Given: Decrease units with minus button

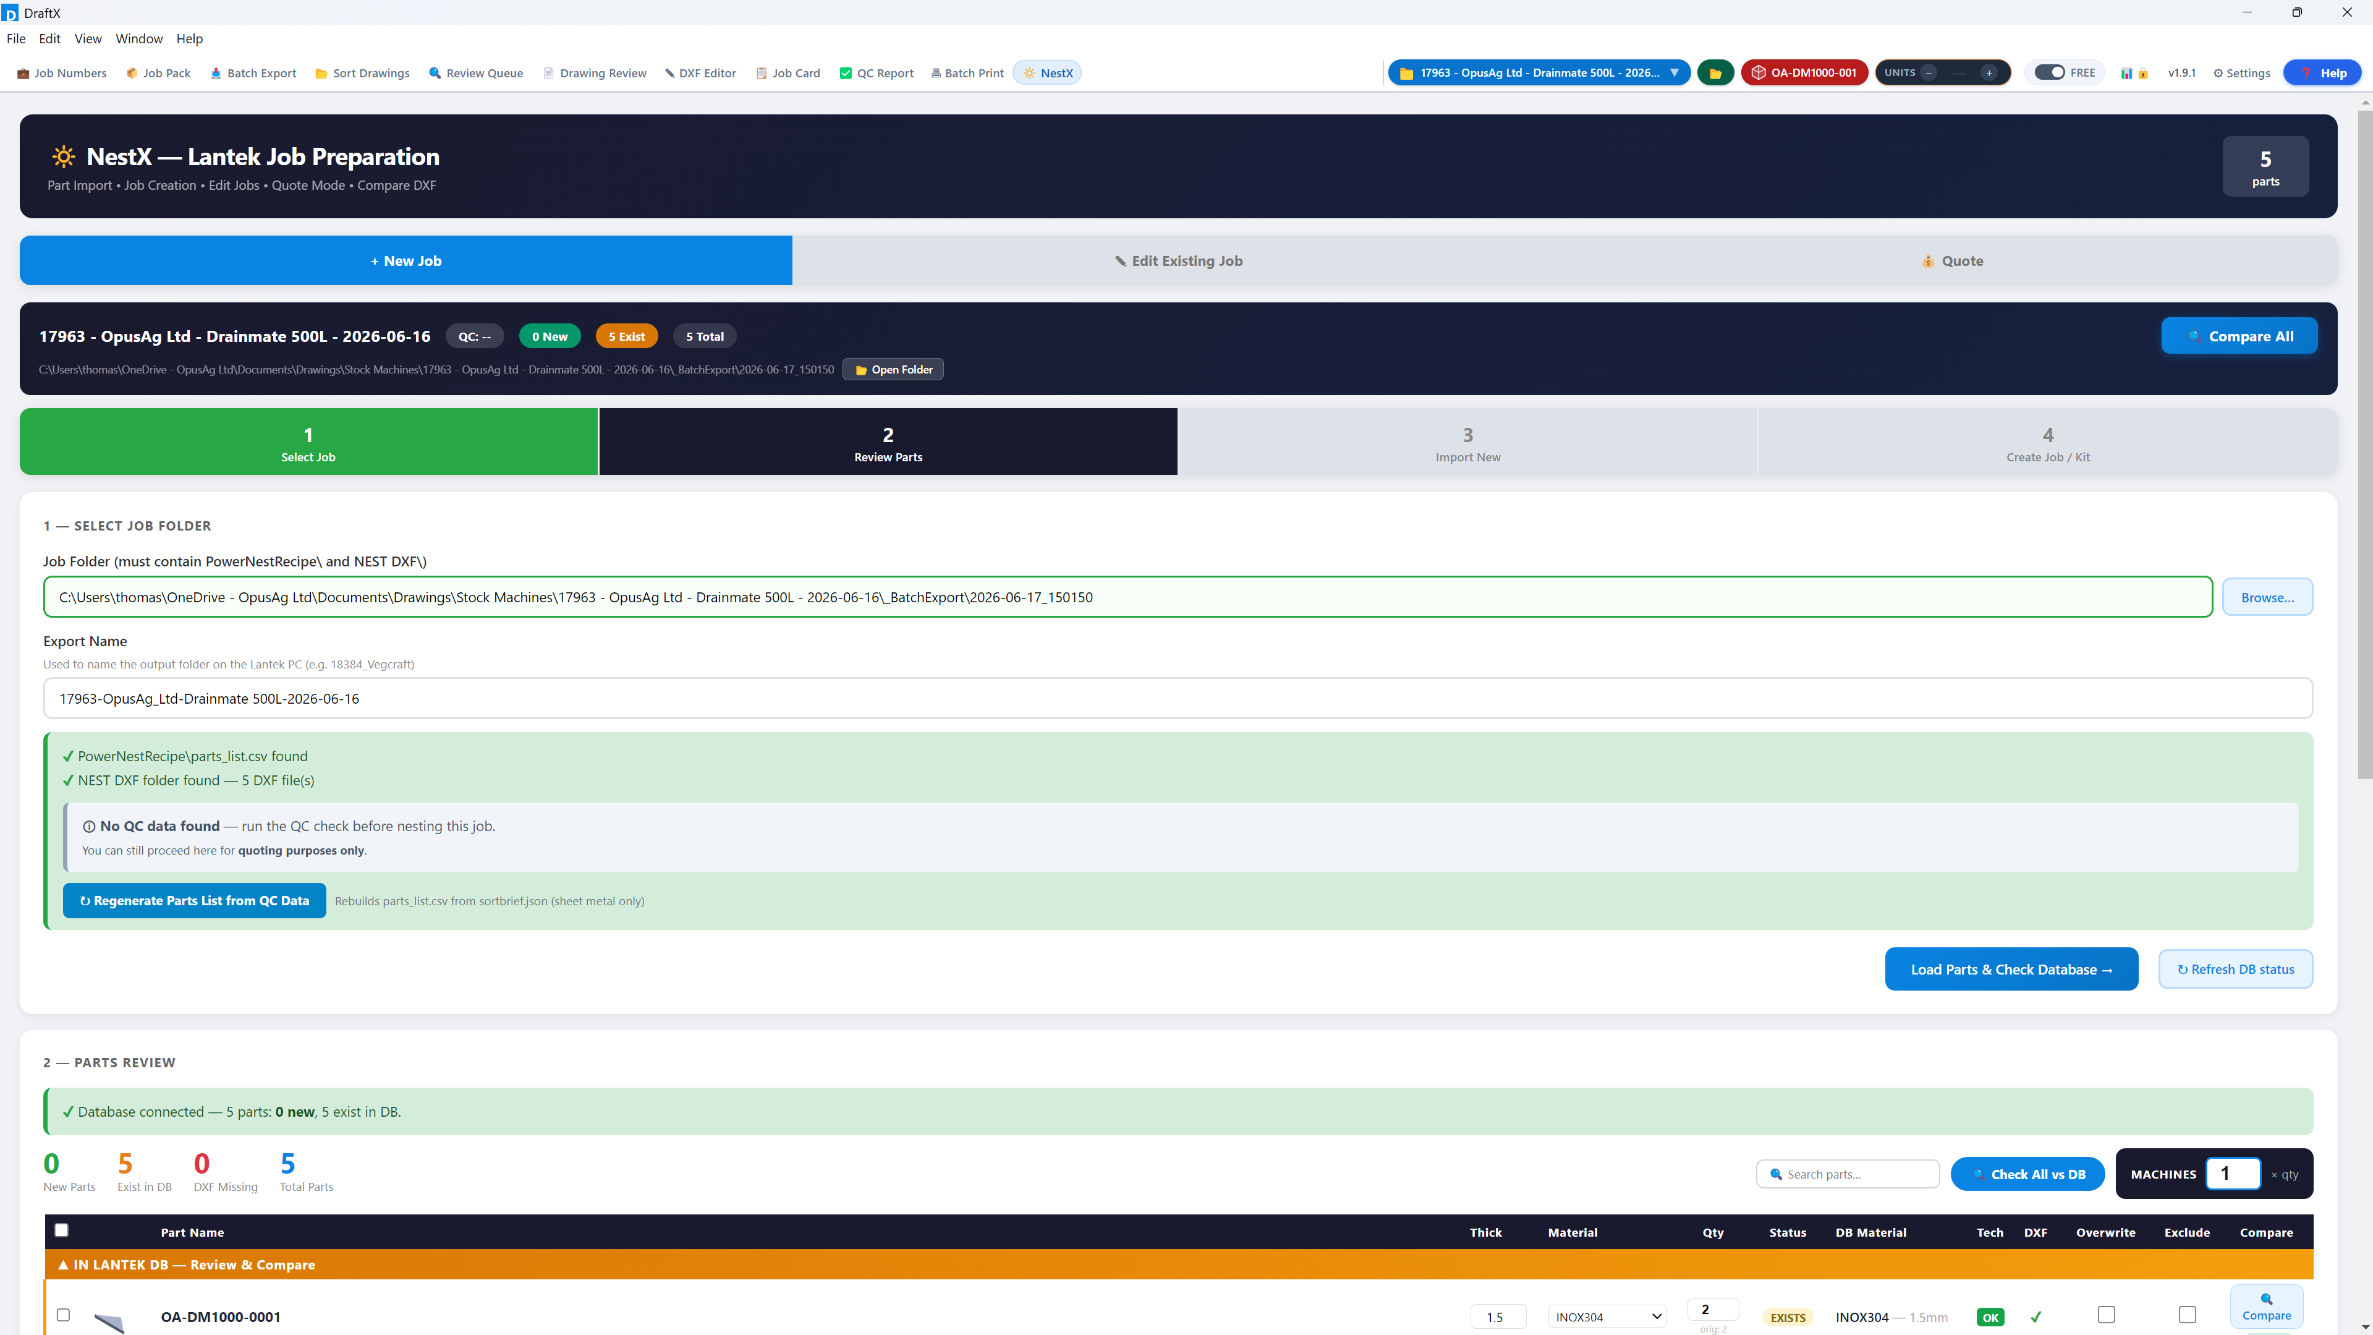Looking at the screenshot, I should point(1928,73).
